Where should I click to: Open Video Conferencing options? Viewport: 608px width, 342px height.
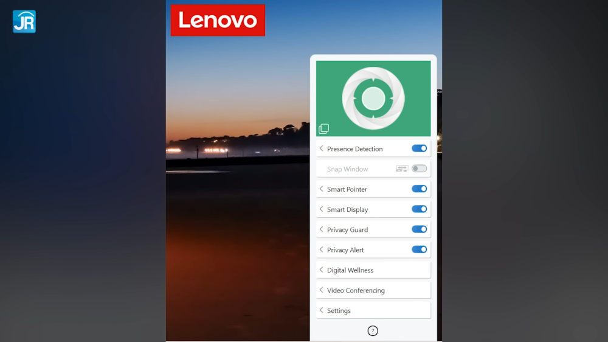point(373,290)
